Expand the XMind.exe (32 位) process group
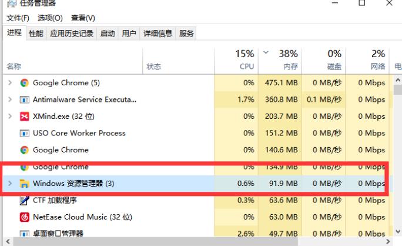The image size is (402, 246). pyautogui.click(x=10, y=117)
